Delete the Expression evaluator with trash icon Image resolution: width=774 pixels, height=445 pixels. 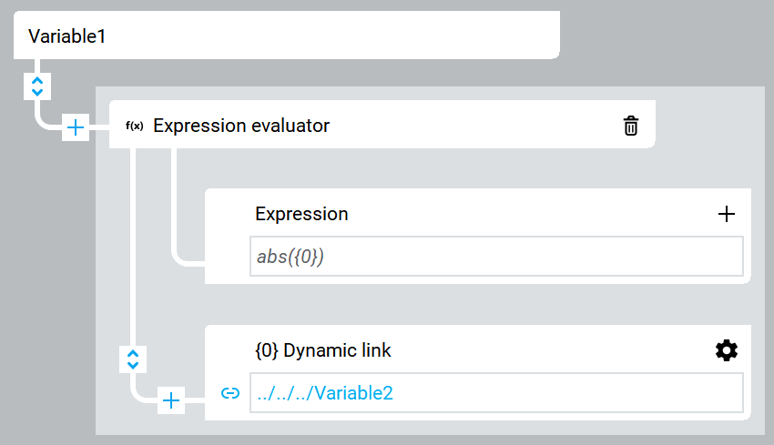(630, 126)
